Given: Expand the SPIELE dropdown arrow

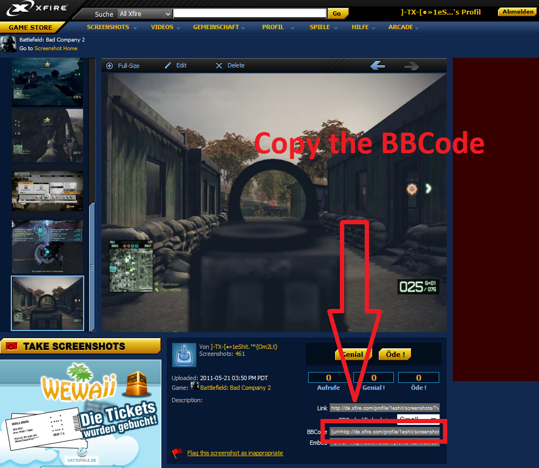Looking at the screenshot, I should 336,28.
